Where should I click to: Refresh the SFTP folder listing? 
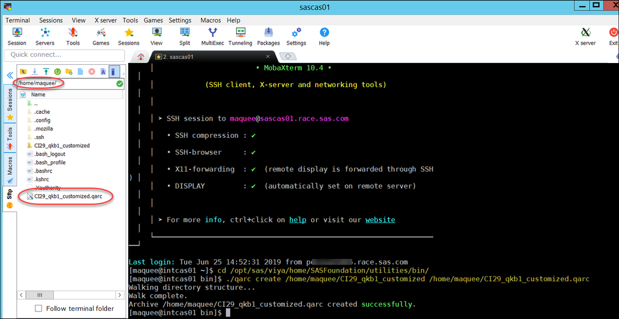coord(58,72)
